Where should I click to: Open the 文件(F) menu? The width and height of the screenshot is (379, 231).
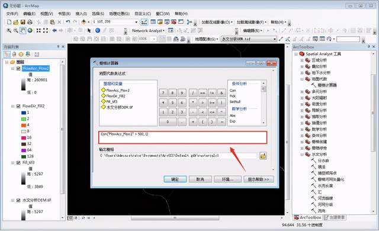12,14
